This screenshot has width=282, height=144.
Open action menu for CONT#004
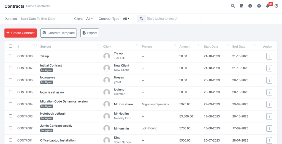pos(269,104)
